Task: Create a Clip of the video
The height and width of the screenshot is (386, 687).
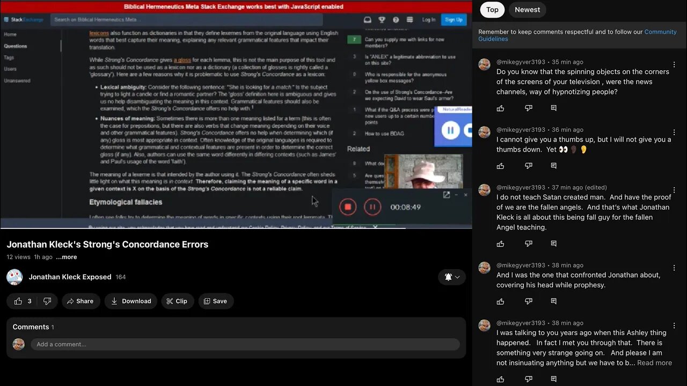Action: [177, 301]
